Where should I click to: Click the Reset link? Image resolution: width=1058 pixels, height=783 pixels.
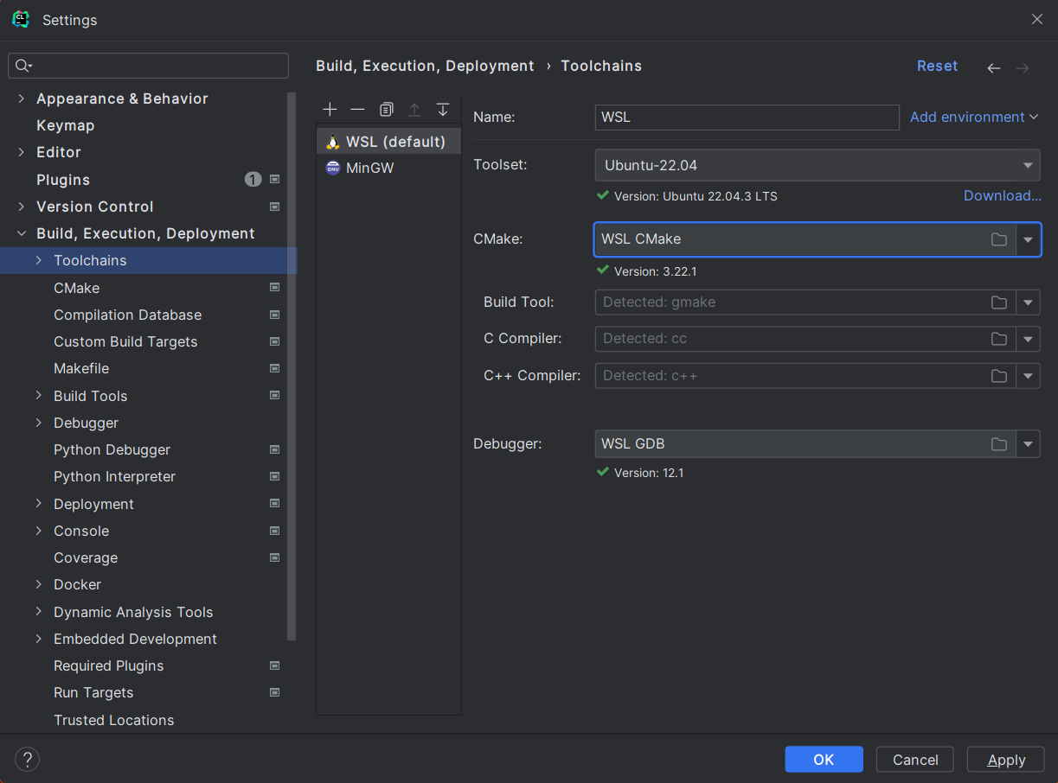(x=937, y=67)
